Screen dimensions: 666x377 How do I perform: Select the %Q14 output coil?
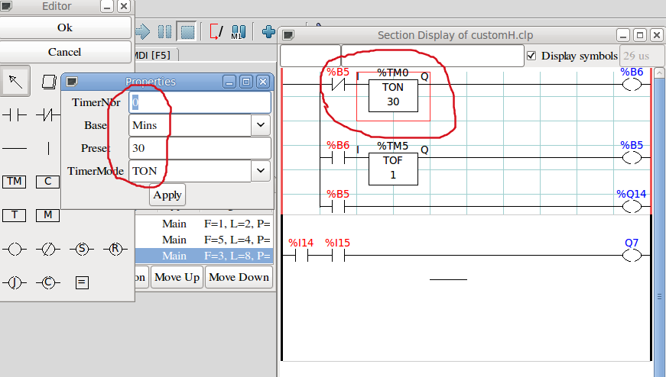[x=632, y=207]
